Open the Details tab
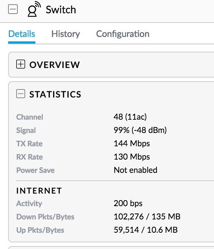The image size is (214, 249). 22,34
